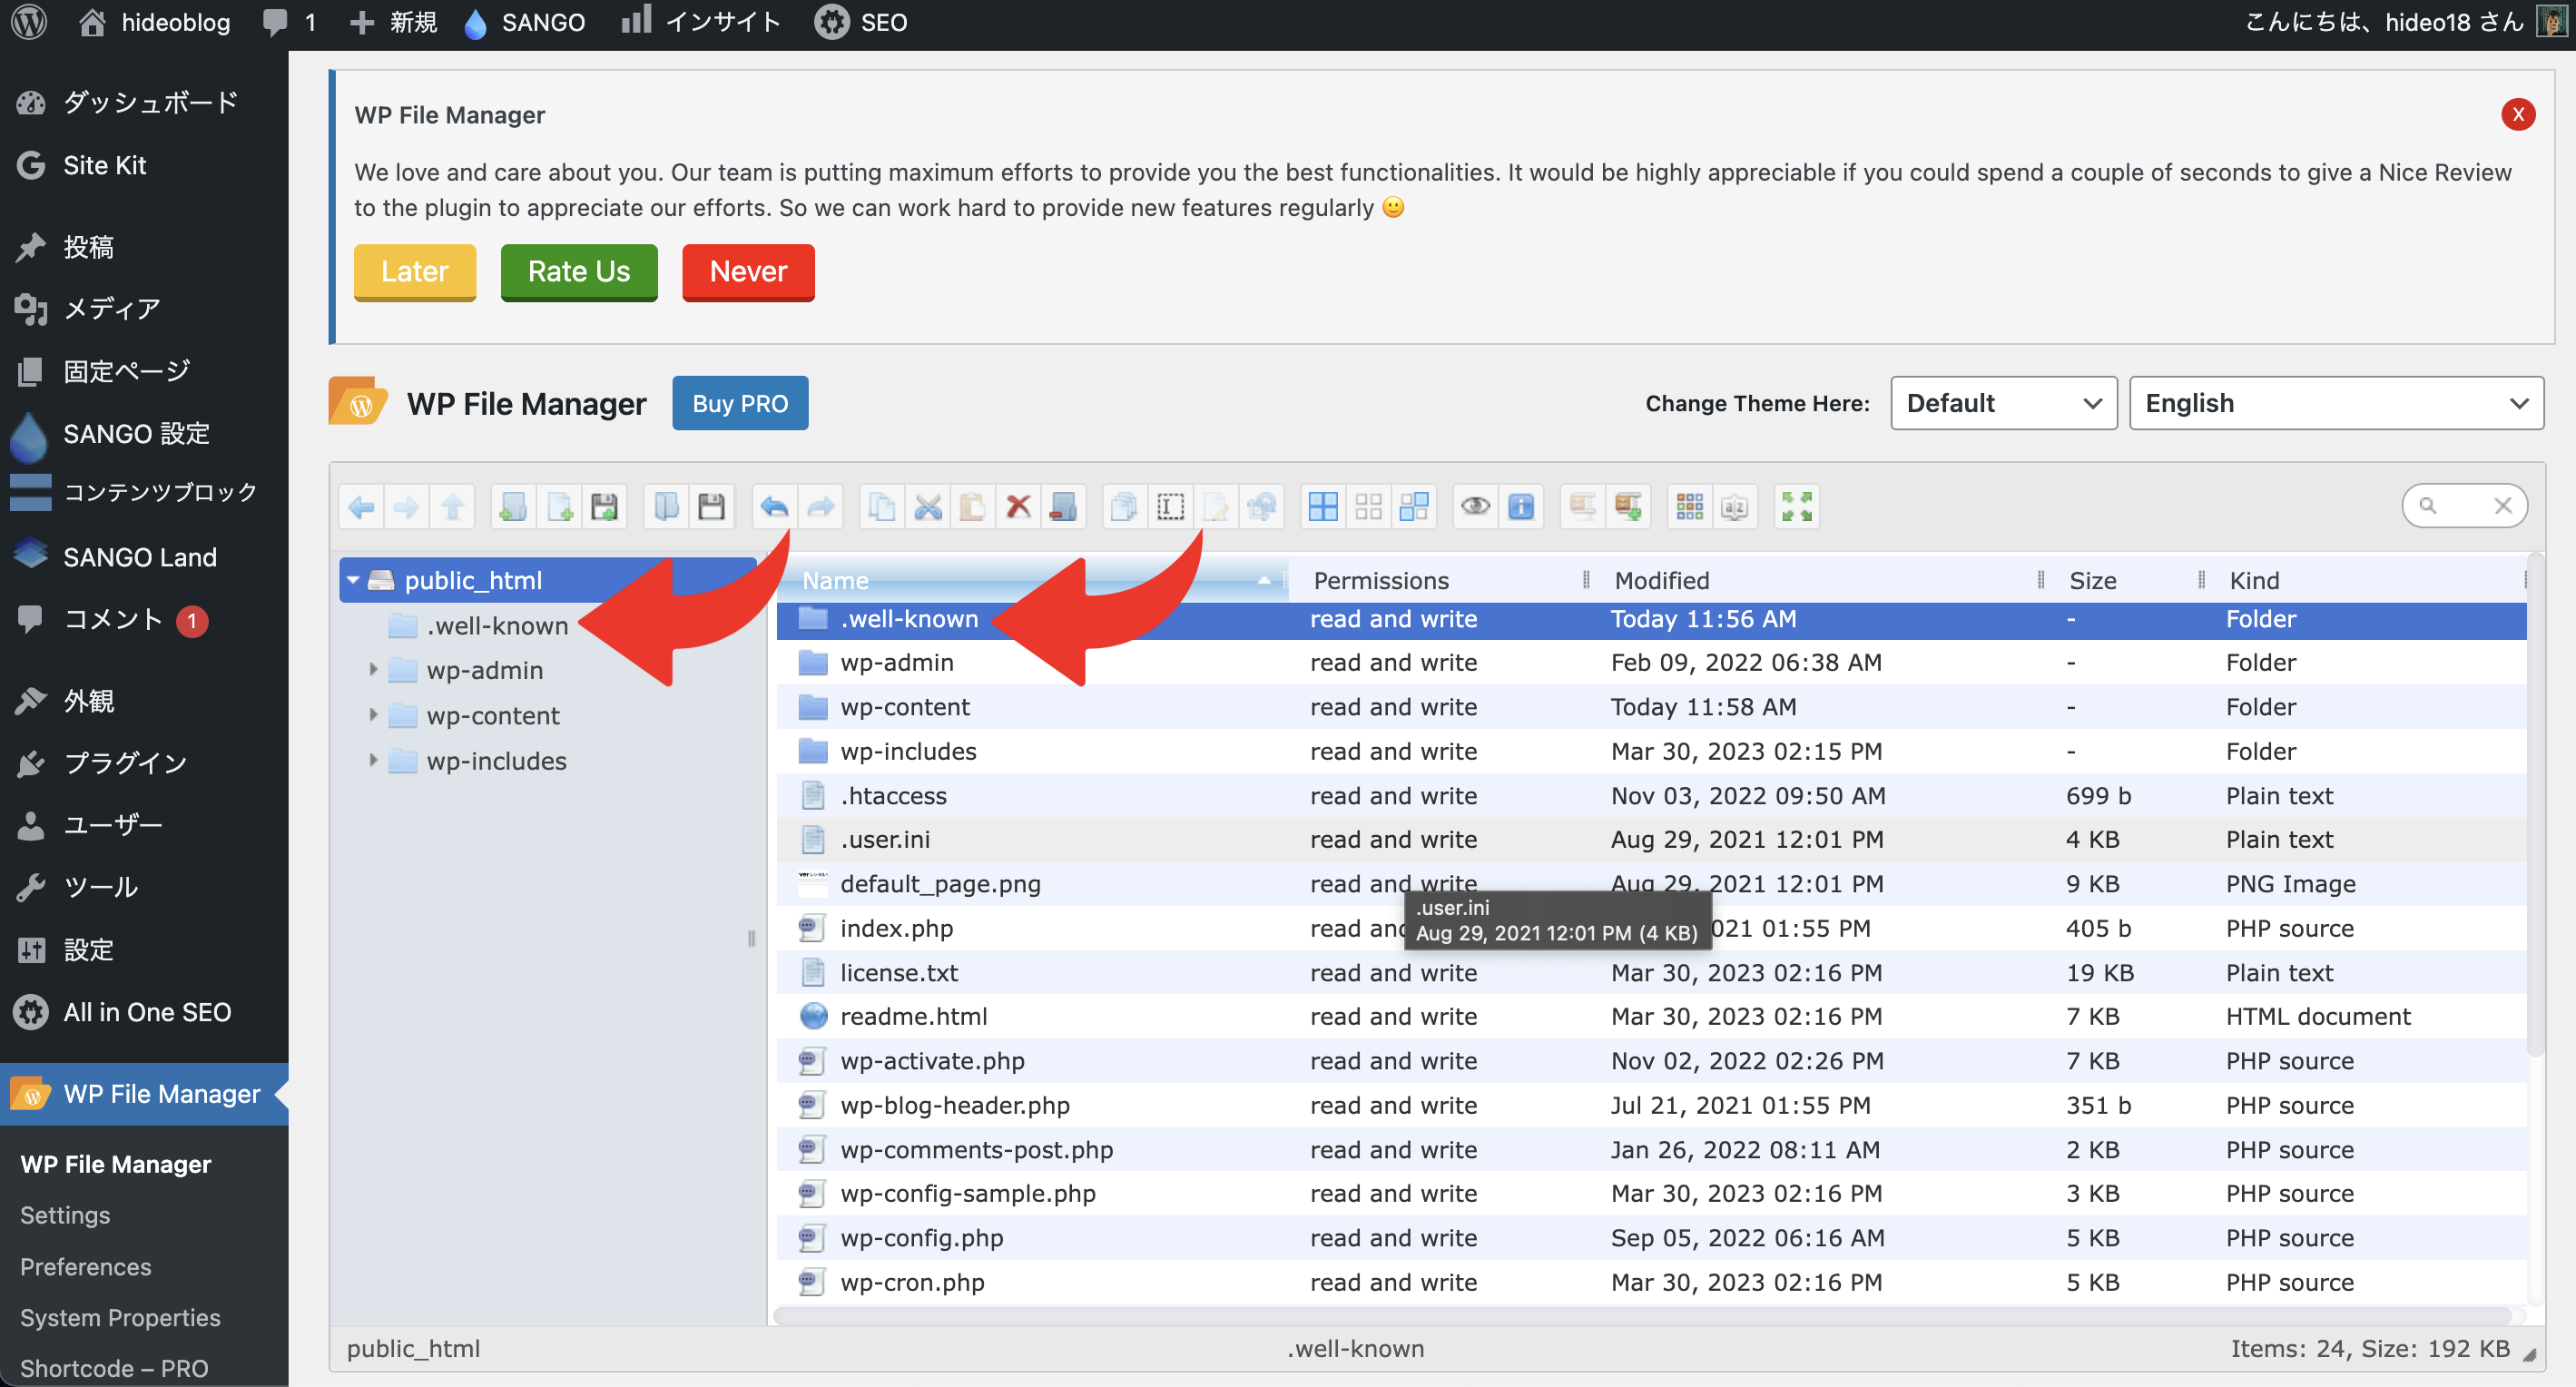Image resolution: width=2576 pixels, height=1387 pixels.
Task: Select the readme.html file row
Action: 1650,1016
